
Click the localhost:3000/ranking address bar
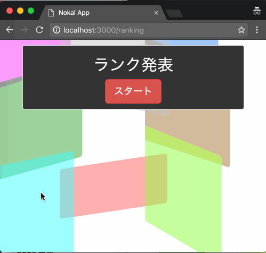click(149, 30)
